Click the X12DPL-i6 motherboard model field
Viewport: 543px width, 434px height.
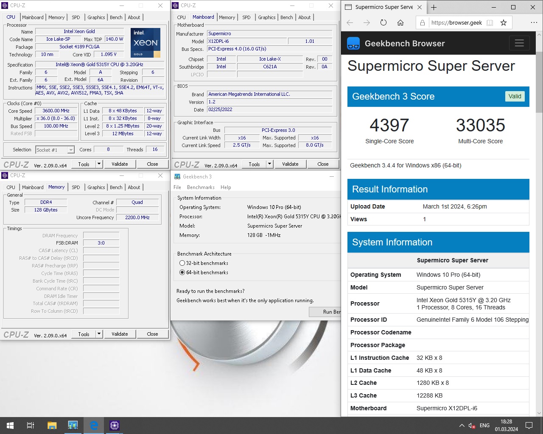(246, 41)
